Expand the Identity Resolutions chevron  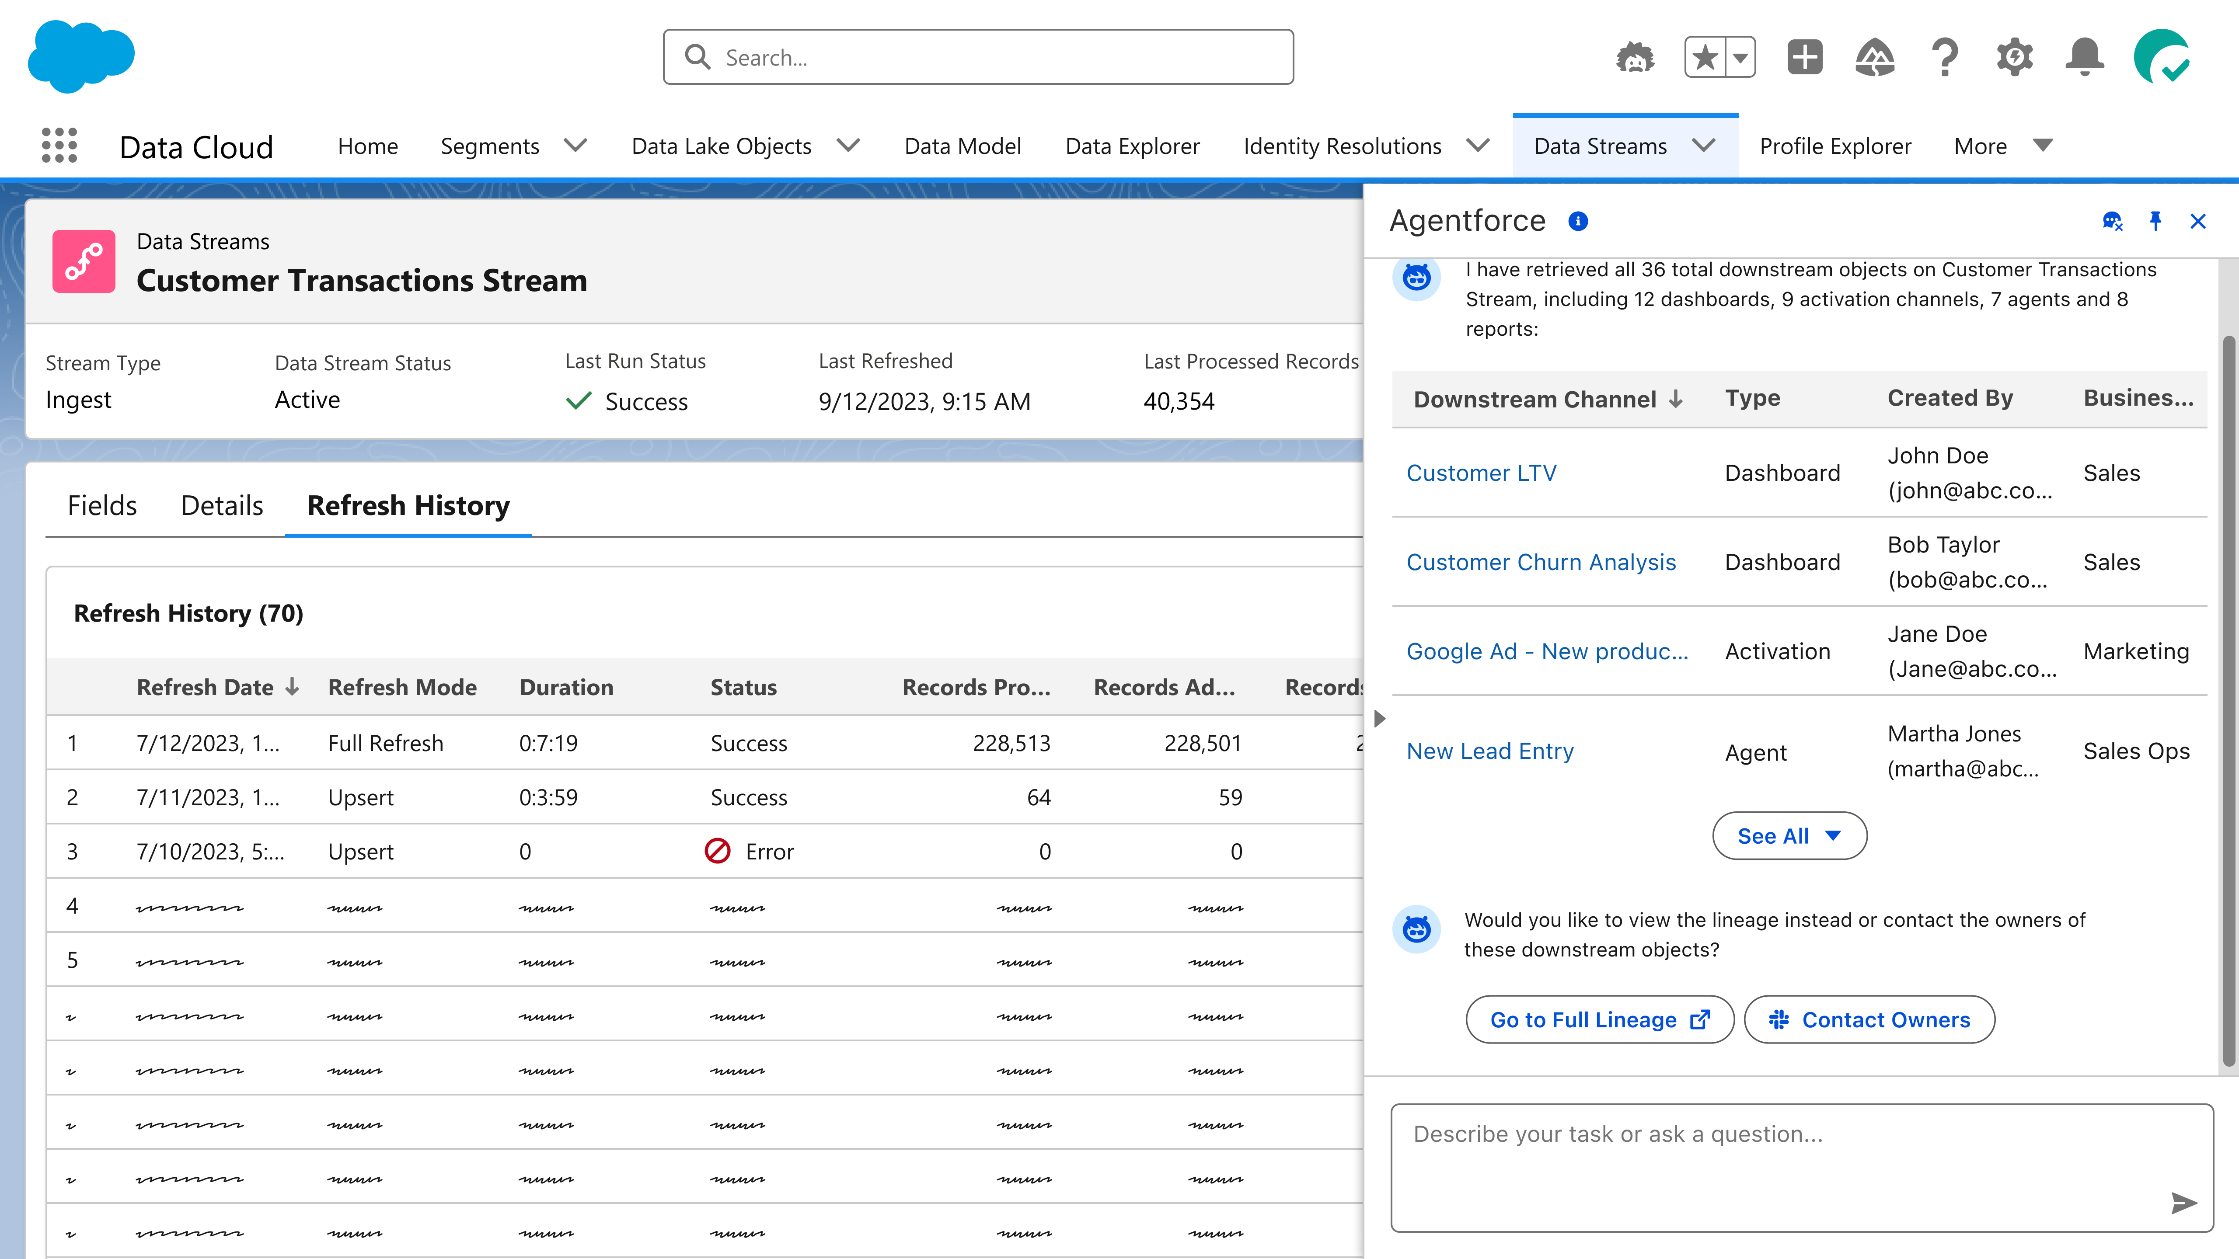1478,145
